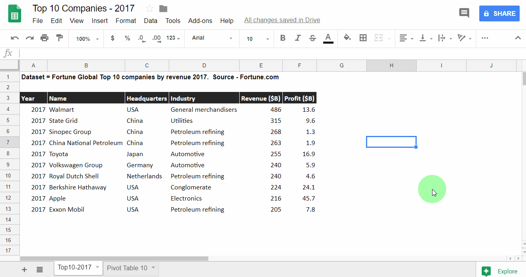This screenshot has height=277, width=526.
Task: Open the Insert menu
Action: (x=99, y=21)
